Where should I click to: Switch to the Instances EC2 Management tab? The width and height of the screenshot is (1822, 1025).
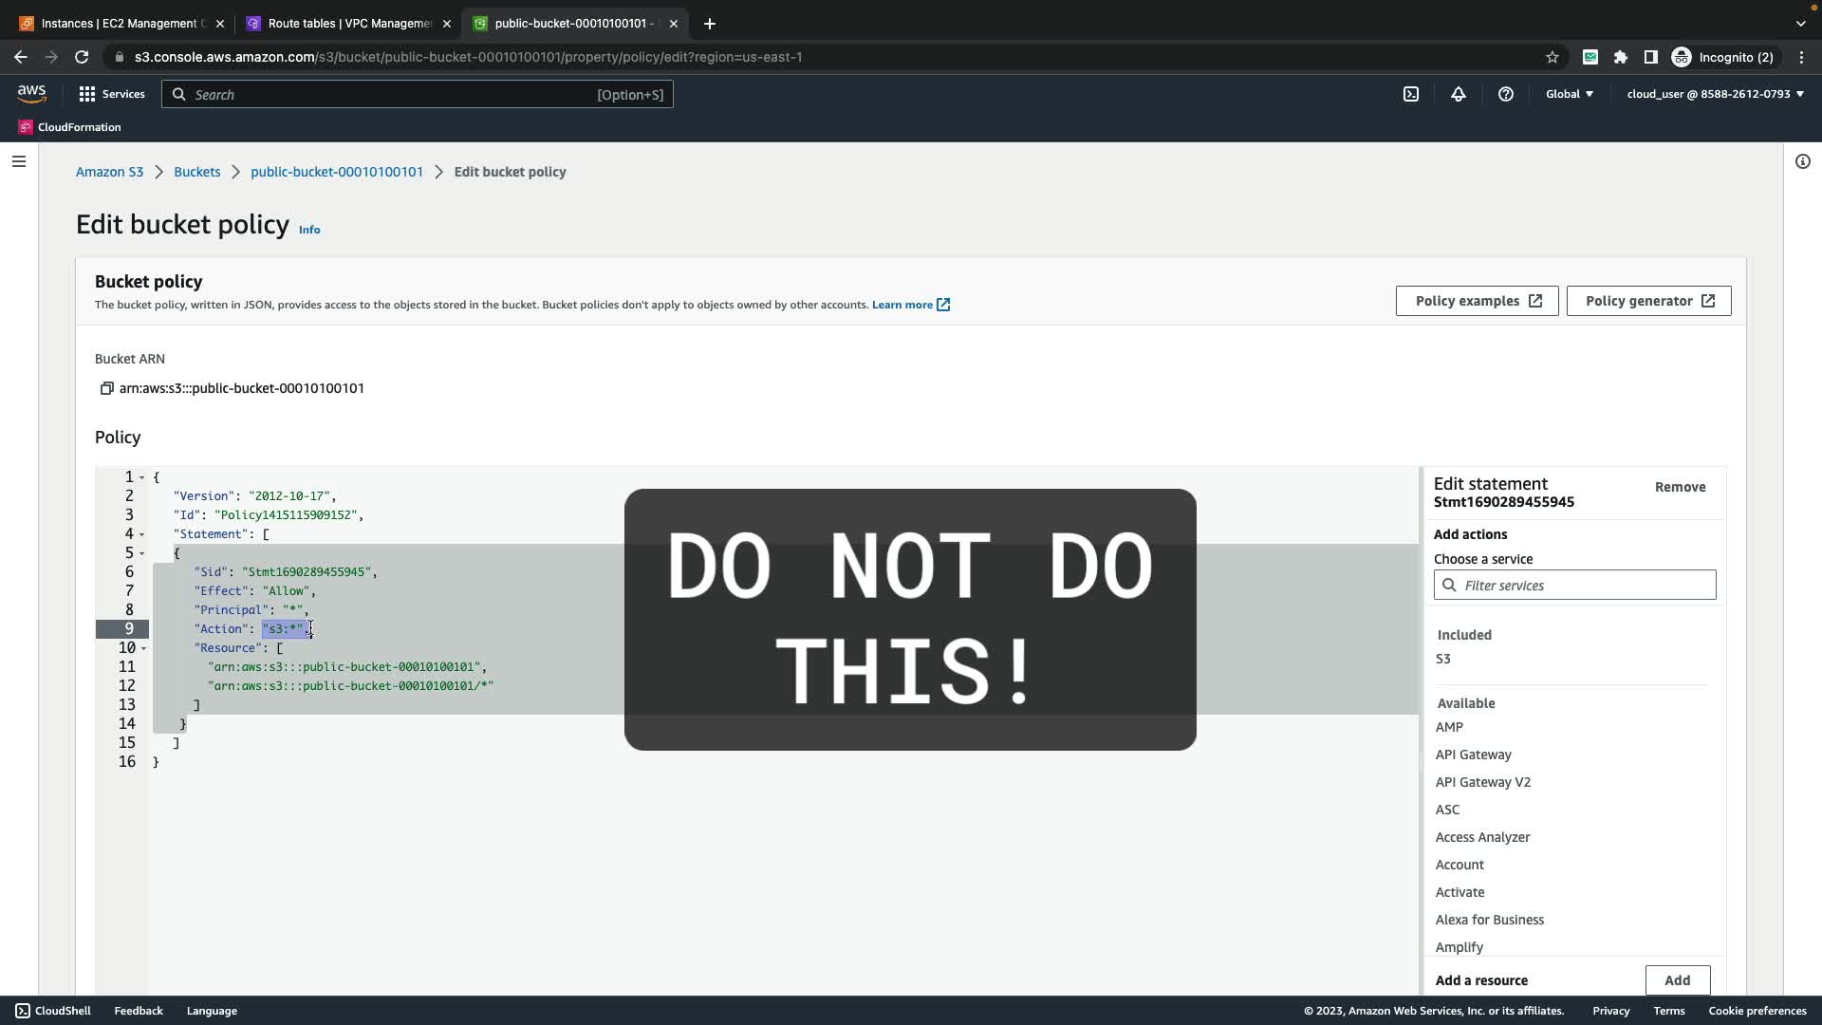tap(121, 24)
